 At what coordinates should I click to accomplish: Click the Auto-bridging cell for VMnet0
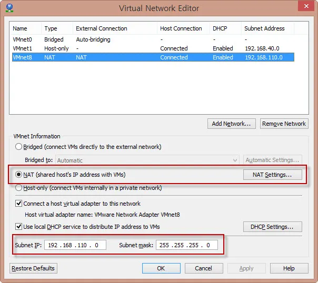[93, 39]
